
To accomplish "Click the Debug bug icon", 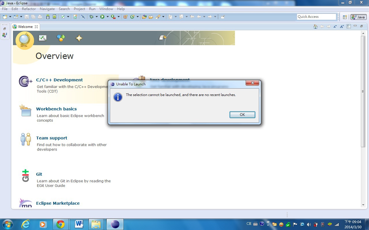I will coord(91,17).
